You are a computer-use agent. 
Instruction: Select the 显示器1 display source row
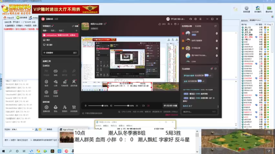coord(60,45)
